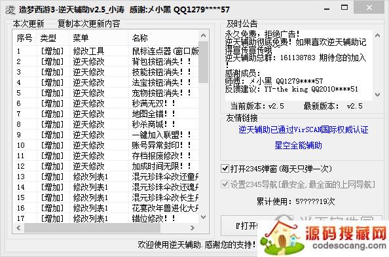
Task: Click the app icon in title bar
Action: click(10, 10)
